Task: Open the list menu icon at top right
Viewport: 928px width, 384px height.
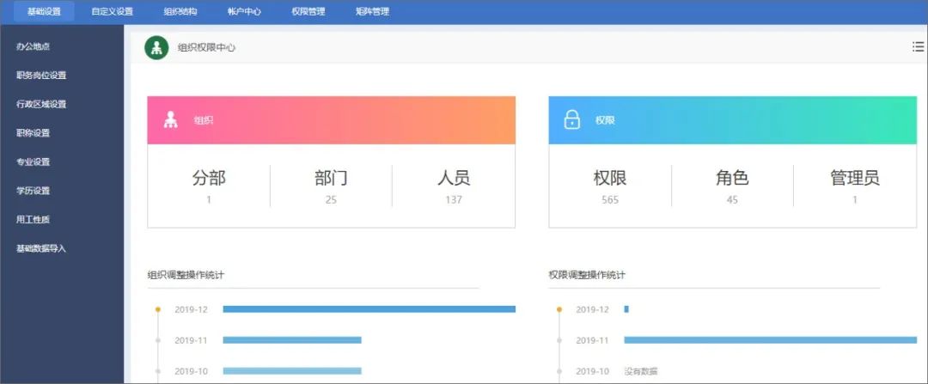Action: point(918,46)
